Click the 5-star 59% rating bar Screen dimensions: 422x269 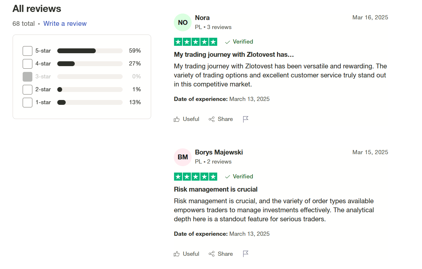pos(90,51)
